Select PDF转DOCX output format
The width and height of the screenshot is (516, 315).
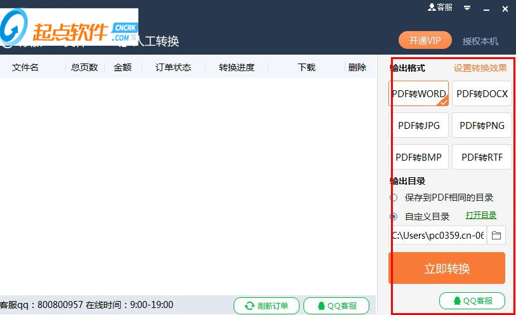click(482, 93)
